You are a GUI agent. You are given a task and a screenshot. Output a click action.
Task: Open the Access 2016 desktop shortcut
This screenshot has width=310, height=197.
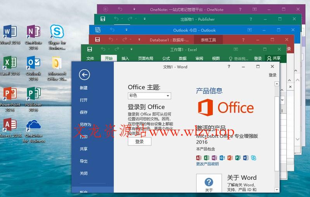(x=10, y=127)
